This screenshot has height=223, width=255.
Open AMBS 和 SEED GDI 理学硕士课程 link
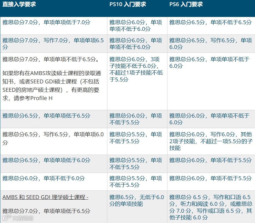[45, 197]
